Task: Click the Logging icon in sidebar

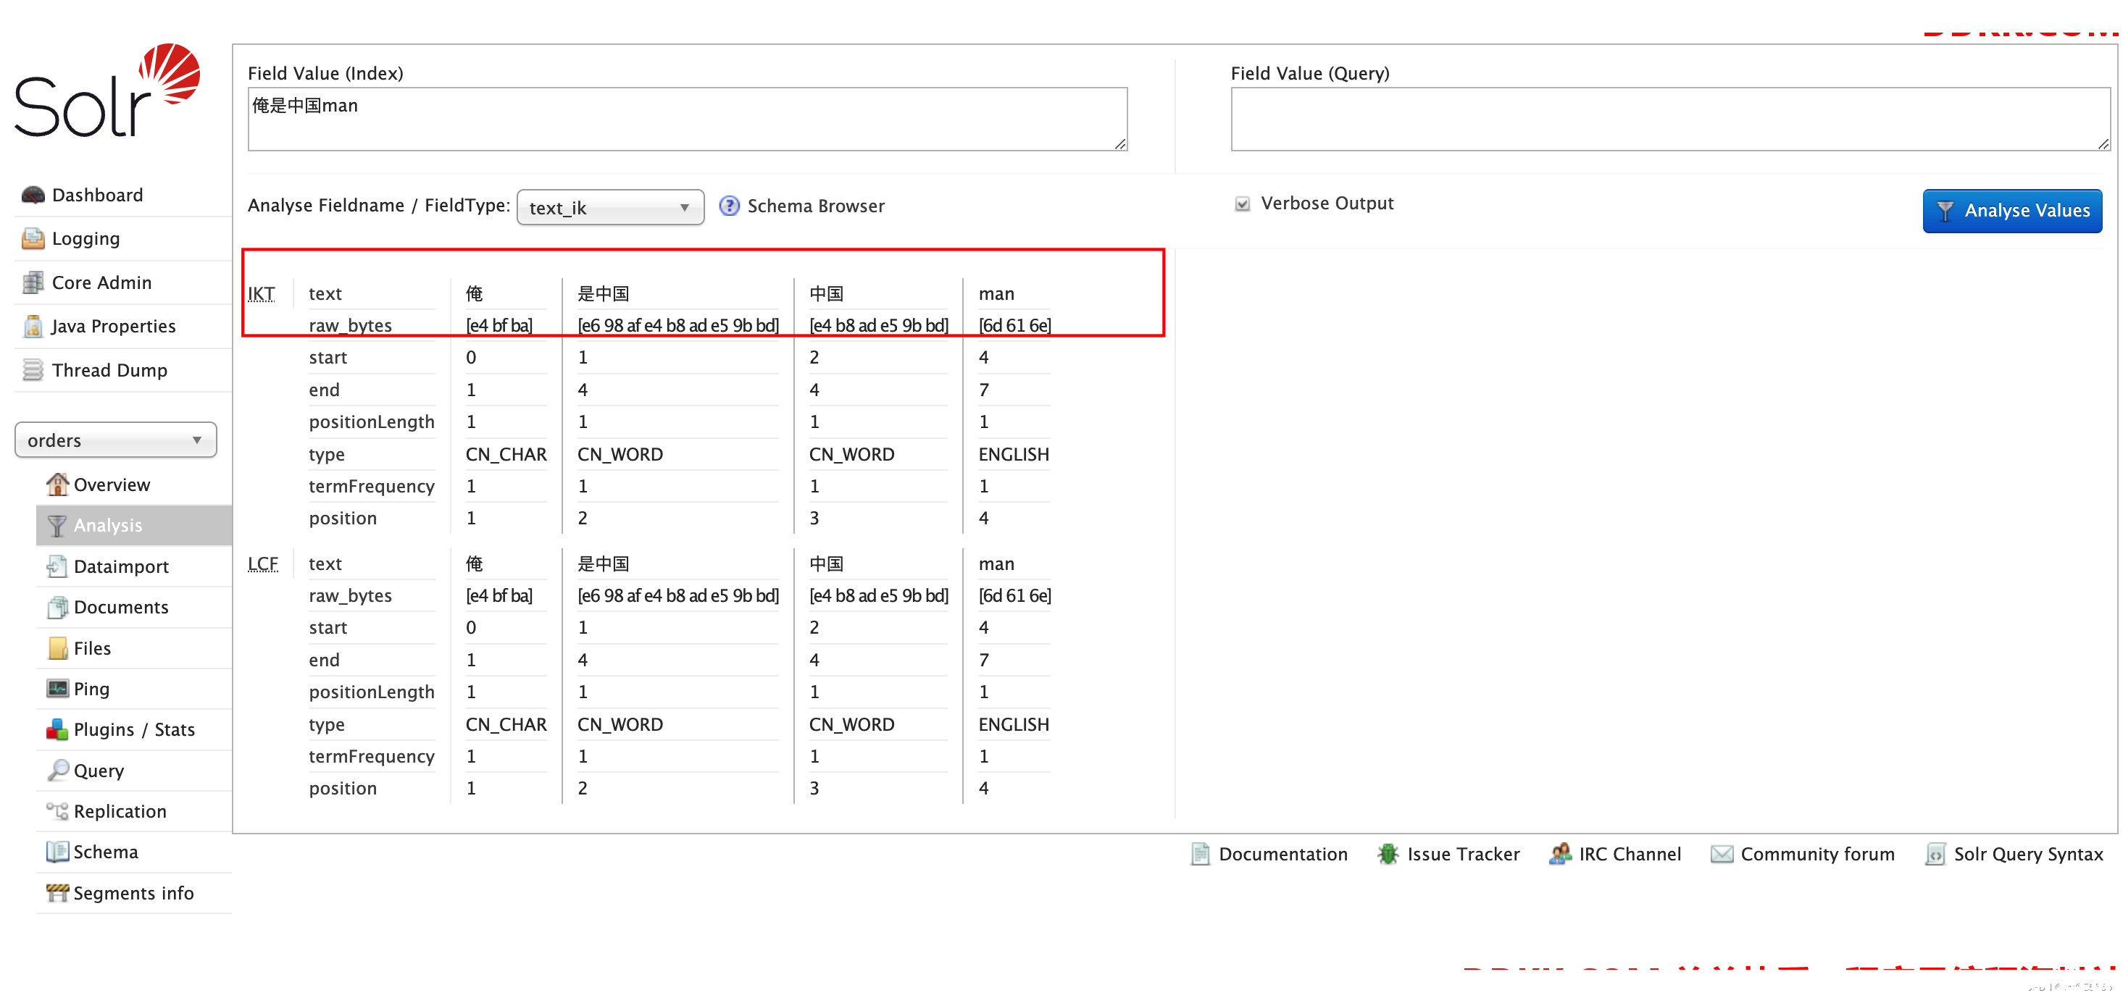Action: (x=33, y=239)
